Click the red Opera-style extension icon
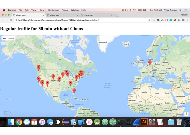Screen dimensions: 190x135 [166, 20]
